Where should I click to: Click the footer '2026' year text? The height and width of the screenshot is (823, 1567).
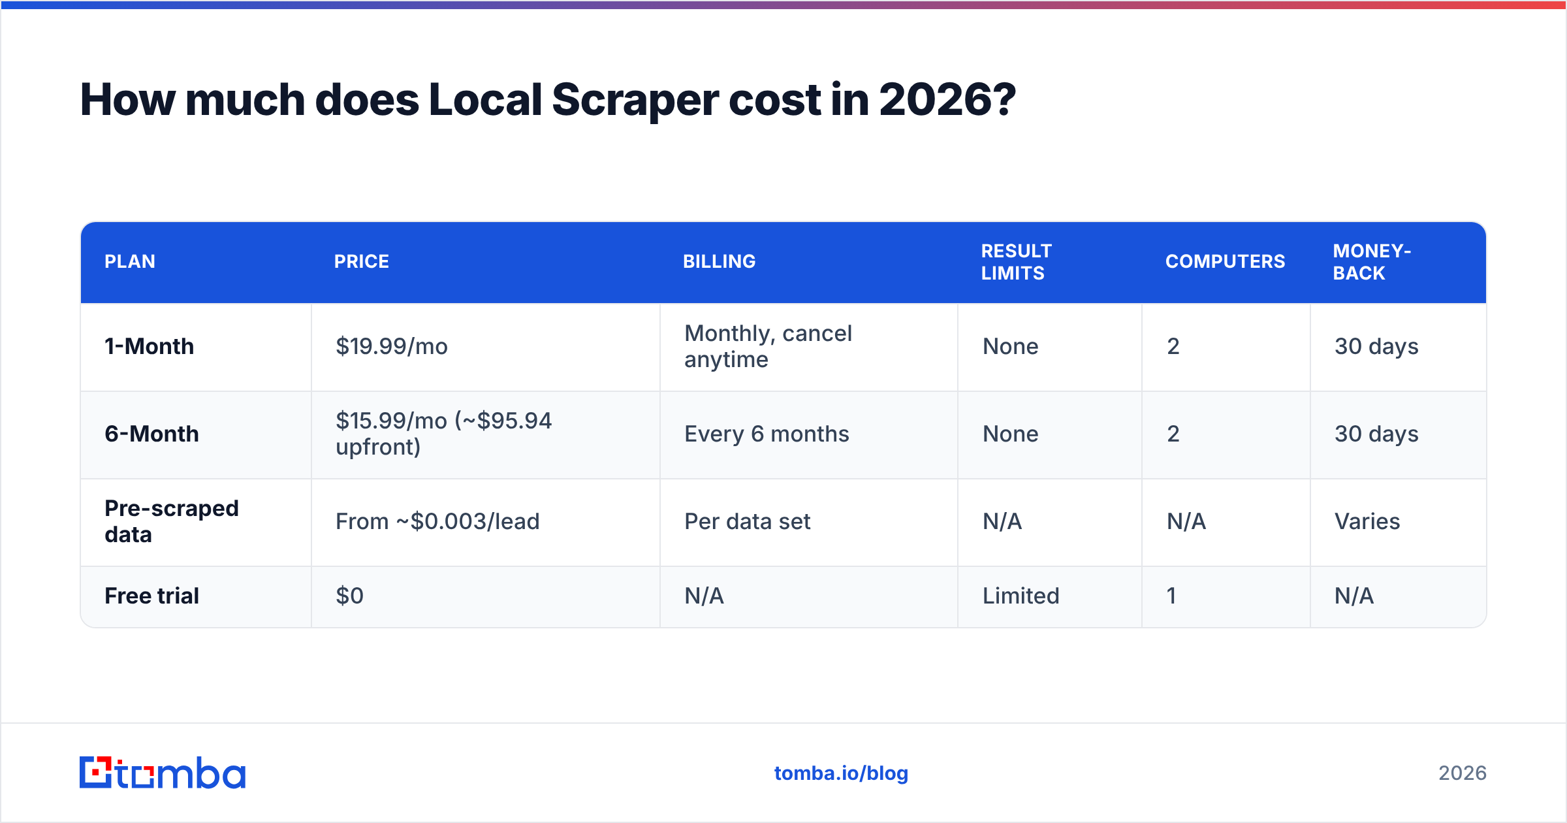coord(1463,773)
